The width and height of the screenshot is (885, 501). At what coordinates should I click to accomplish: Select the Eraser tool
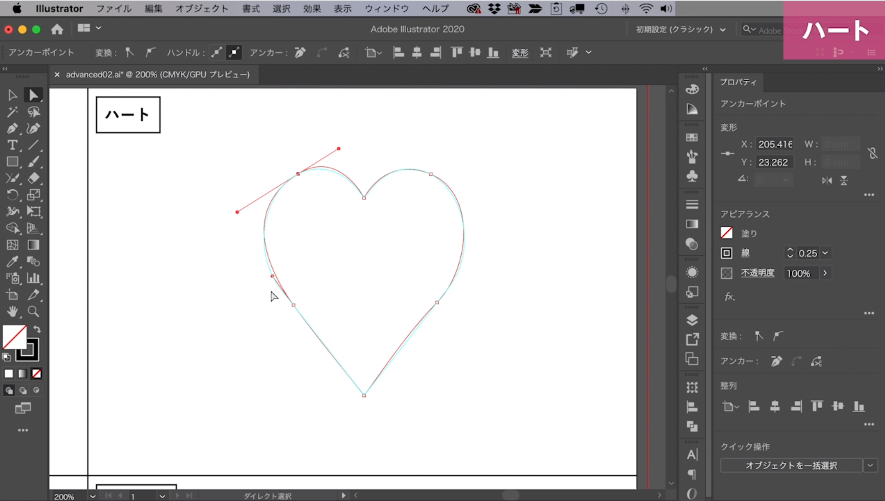click(34, 178)
